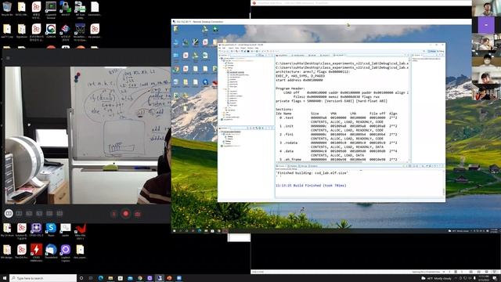Click the '.rodata' section row
Image resolution: width=501 pixels, height=282 pixels.
(337, 143)
